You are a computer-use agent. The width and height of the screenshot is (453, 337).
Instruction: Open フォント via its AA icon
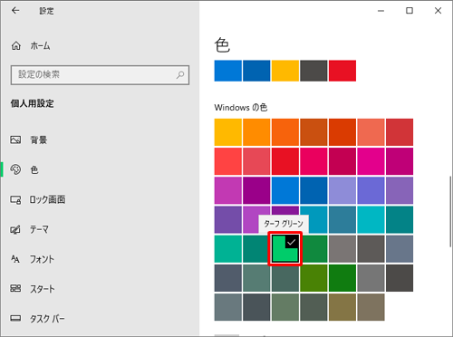click(15, 259)
